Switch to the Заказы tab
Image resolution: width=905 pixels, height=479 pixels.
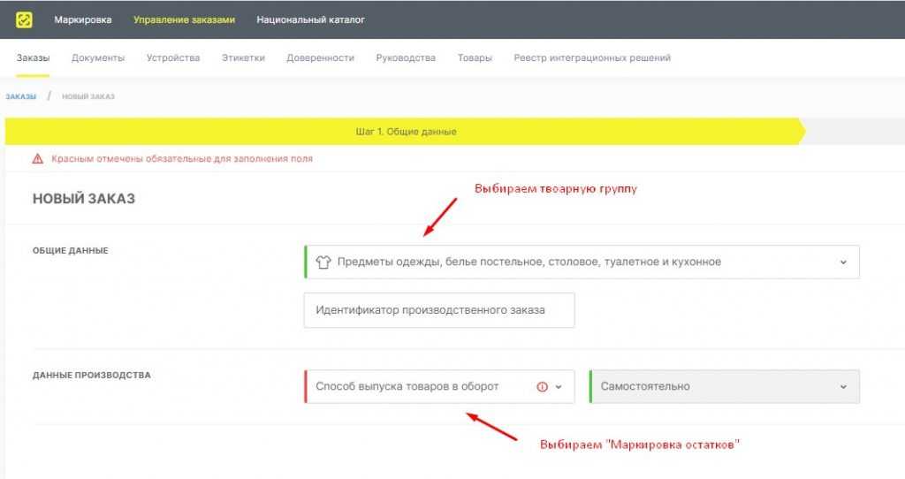[33, 58]
